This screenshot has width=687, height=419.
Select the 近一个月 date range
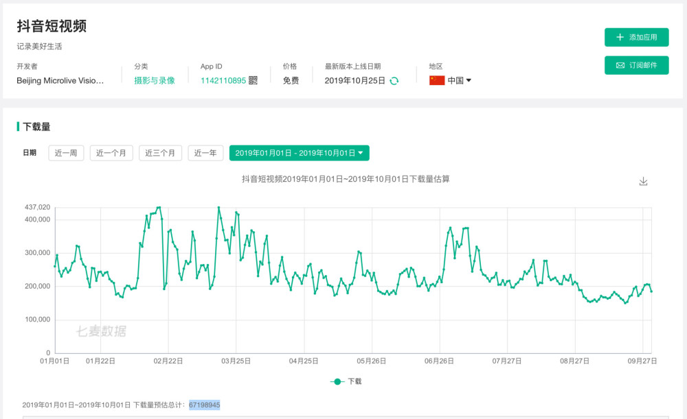[x=111, y=153]
